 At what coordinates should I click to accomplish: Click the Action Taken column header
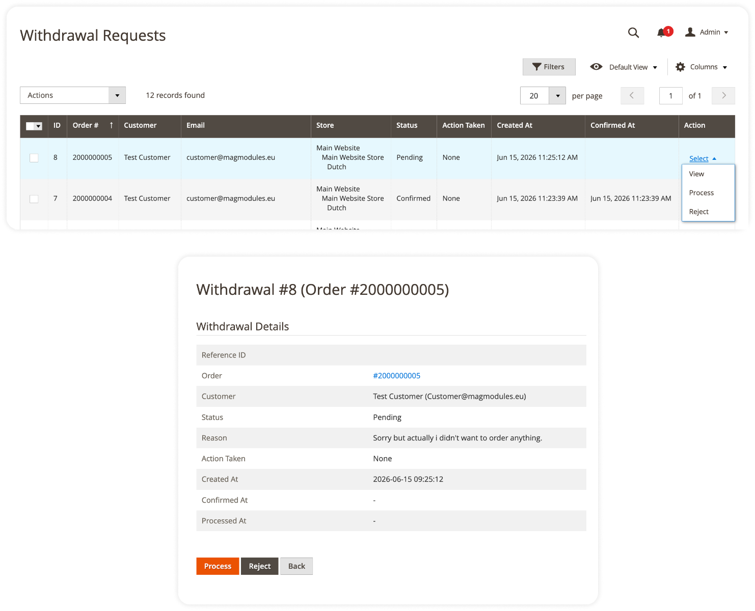tap(464, 125)
